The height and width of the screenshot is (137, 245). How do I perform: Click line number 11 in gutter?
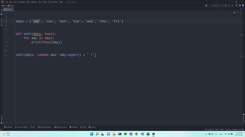tap(5, 55)
